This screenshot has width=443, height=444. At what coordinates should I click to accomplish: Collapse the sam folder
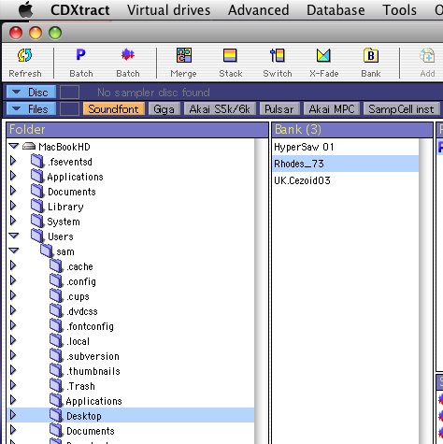point(14,251)
